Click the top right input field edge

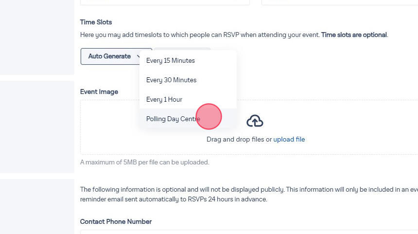[x=339, y=2]
